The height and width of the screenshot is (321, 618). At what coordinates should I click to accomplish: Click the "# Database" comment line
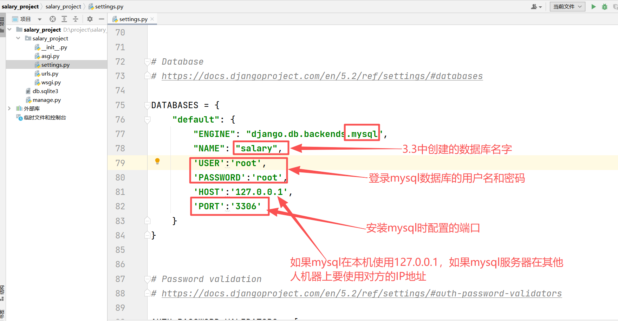pos(177,62)
